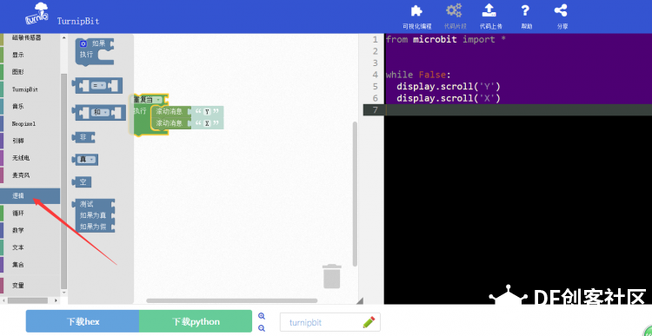Image resolution: width=652 pixels, height=336 pixels.
Task: Open the 磁敏传感器 category
Action: (27, 38)
